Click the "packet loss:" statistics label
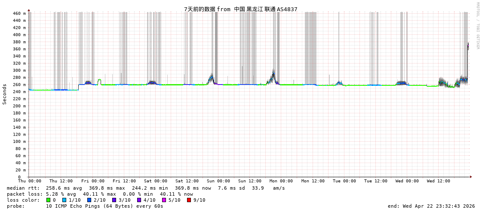The image size is (482, 212). click(x=25, y=194)
